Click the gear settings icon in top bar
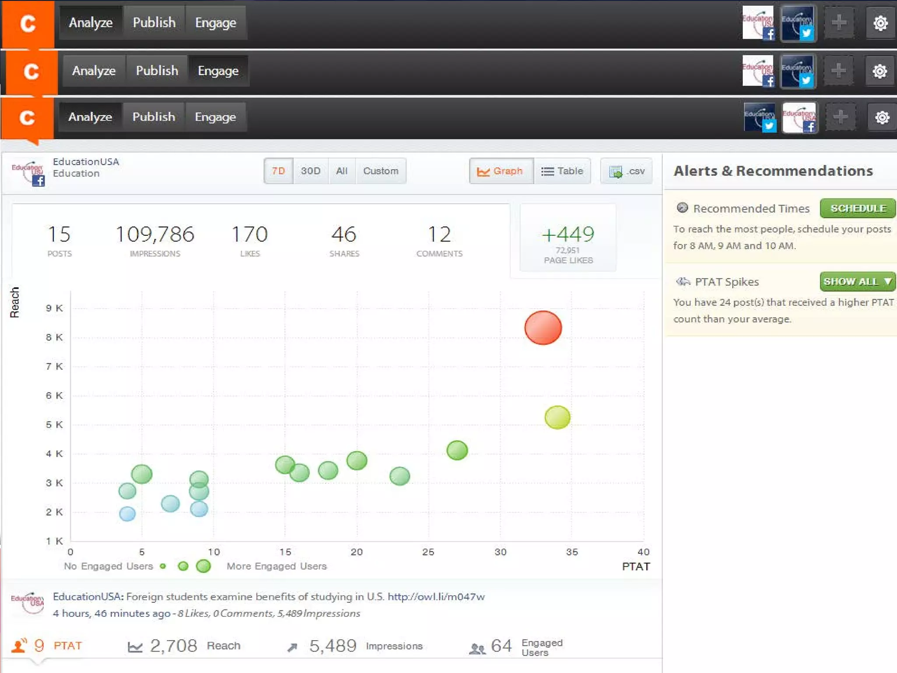This screenshot has width=897, height=673. click(x=880, y=23)
